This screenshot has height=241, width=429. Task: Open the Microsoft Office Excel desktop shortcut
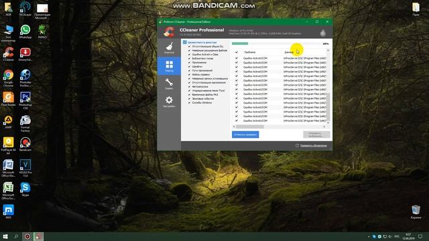tap(9, 191)
